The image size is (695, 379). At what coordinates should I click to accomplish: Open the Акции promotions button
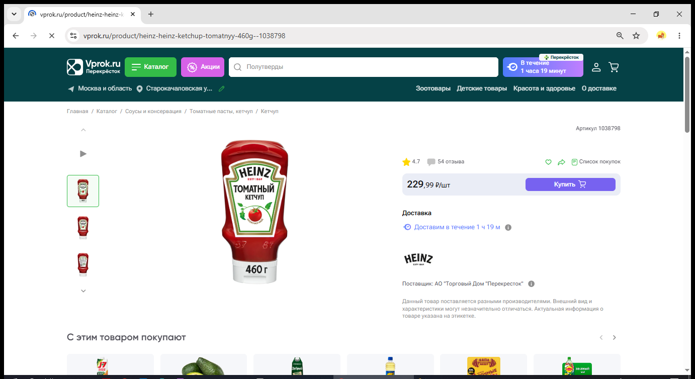tap(203, 67)
